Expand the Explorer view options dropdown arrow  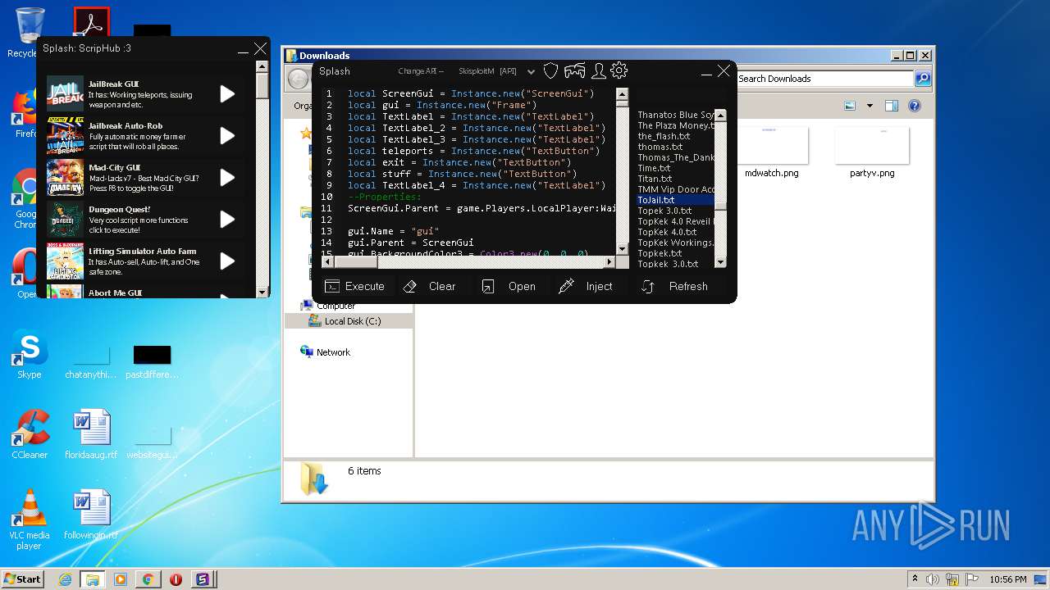click(x=870, y=106)
